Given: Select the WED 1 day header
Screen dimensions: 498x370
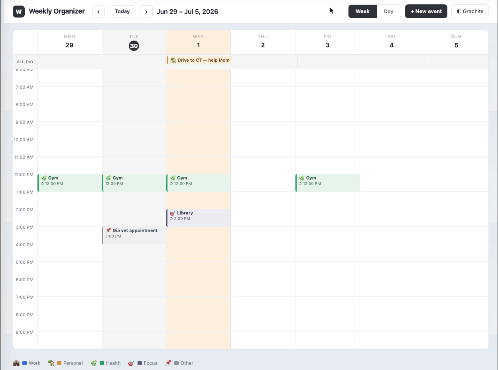Looking at the screenshot, I should [199, 42].
